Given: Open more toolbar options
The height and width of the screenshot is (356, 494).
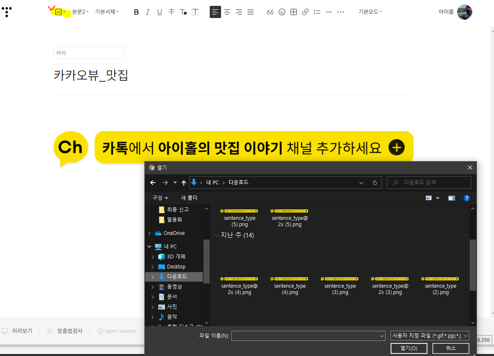Looking at the screenshot, I should point(341,12).
